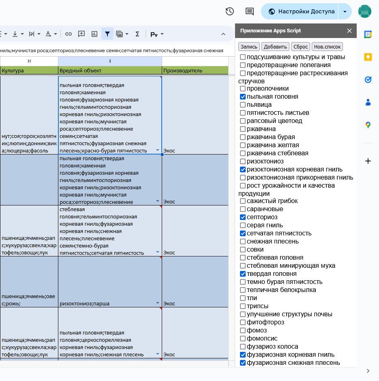The height and width of the screenshot is (381, 379).
Task: Open dropdown arrow beside Настройки Доступа
Action: (345, 12)
